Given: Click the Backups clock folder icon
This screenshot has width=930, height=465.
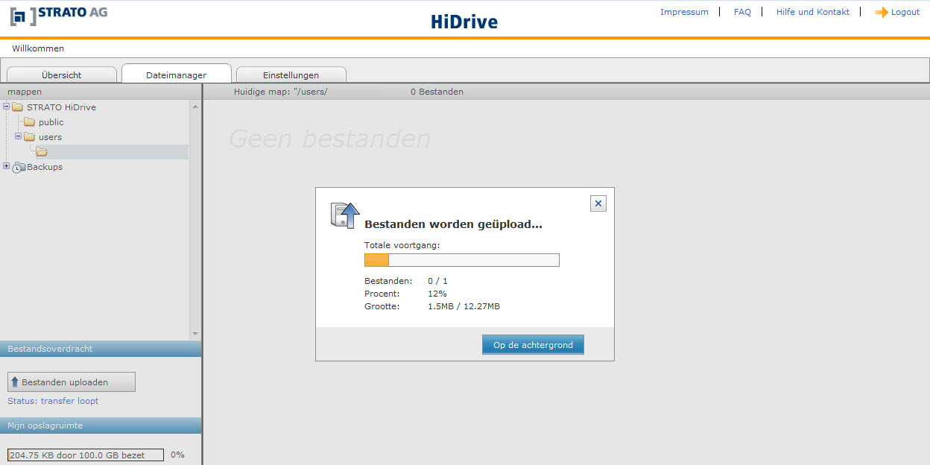Looking at the screenshot, I should (19, 168).
